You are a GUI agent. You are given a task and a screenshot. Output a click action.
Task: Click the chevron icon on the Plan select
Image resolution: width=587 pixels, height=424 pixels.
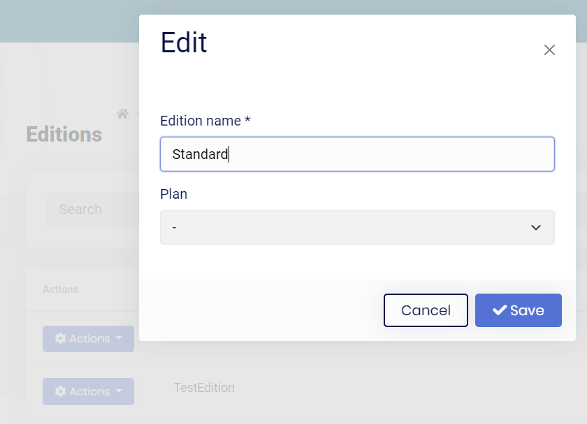536,227
